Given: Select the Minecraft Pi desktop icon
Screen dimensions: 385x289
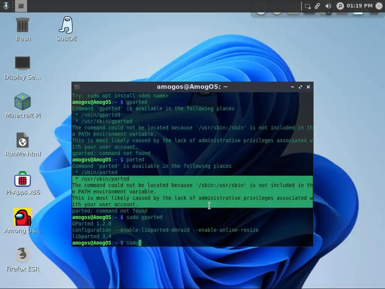Looking at the screenshot, I should (x=23, y=106).
